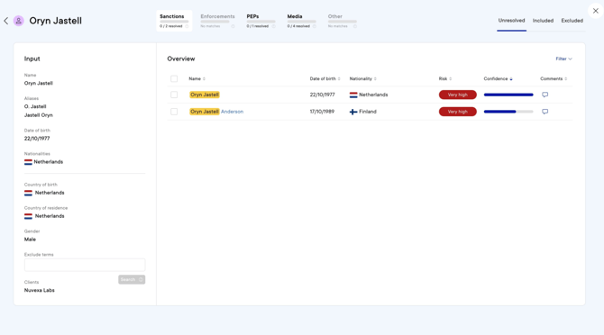Click the Finland flag icon

tap(353, 112)
